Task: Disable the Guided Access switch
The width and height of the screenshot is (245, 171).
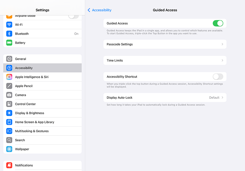Action: (x=218, y=23)
